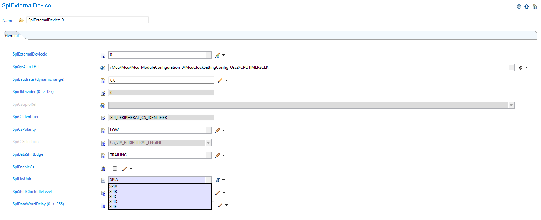
Task: Enable the SpiEnableCs checkbox
Action: 115,169
